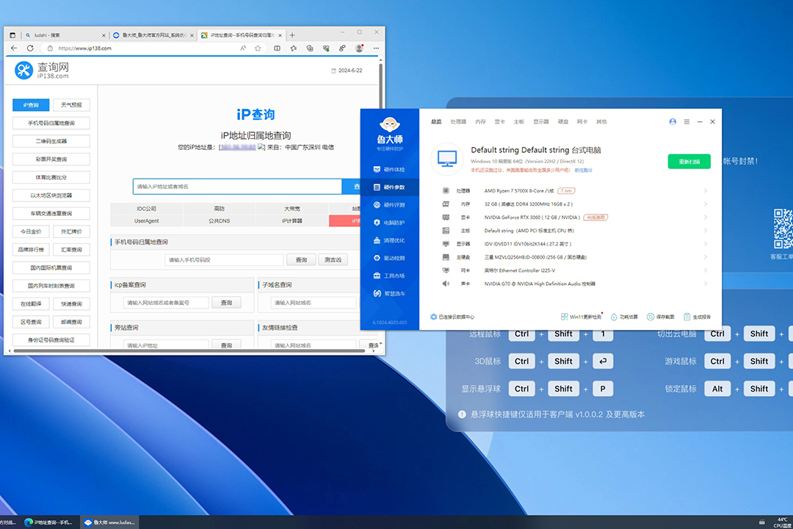This screenshot has width=793, height=529.
Task: Switch to the 总览 tab in 鲁大师
Action: pos(436,121)
